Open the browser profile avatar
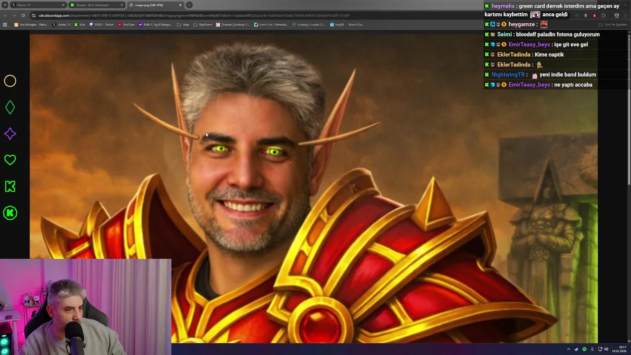631x355 pixels. click(617, 15)
